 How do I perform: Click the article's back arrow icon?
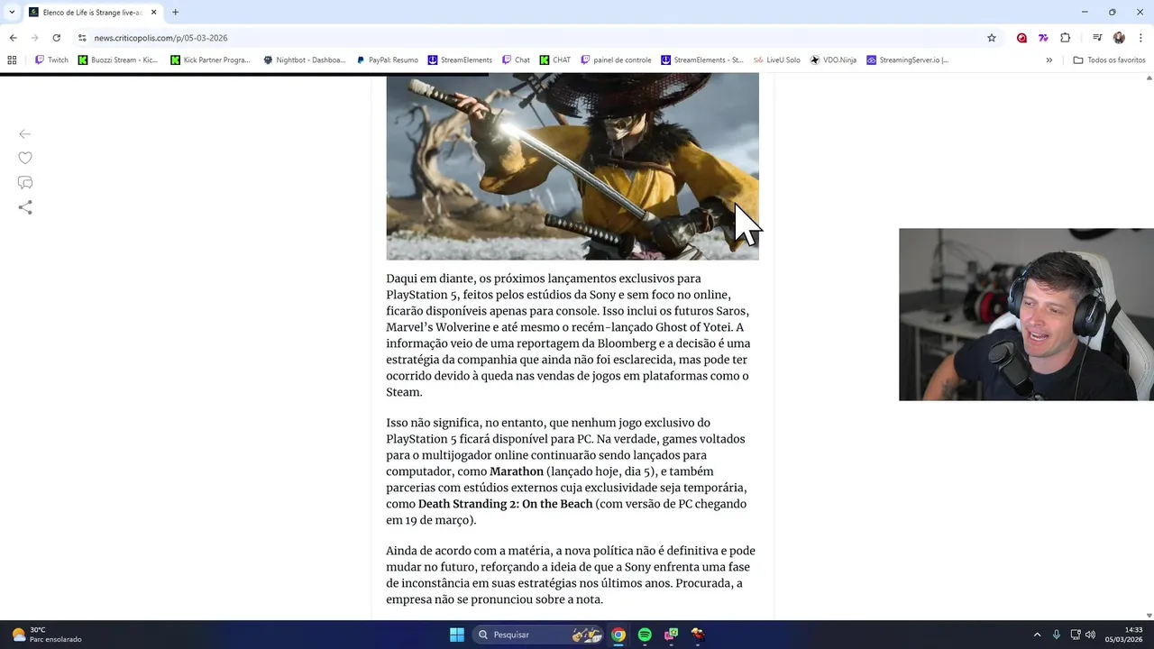(25, 134)
